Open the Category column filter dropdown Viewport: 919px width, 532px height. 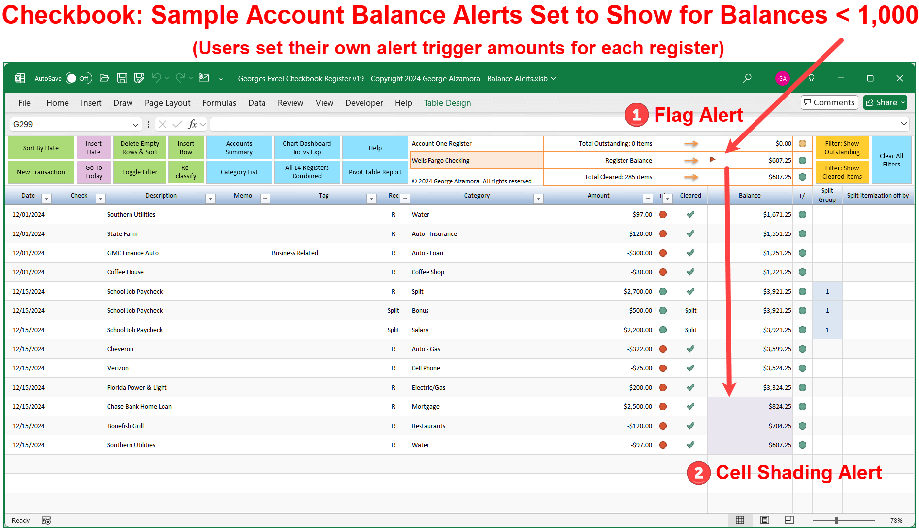[539, 199]
